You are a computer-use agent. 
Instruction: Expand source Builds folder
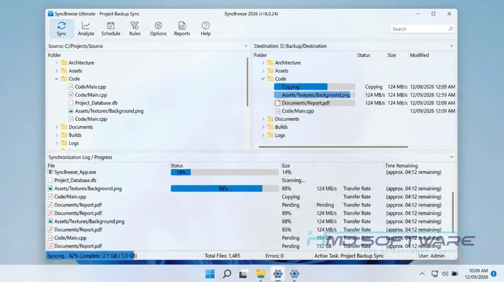pos(57,135)
